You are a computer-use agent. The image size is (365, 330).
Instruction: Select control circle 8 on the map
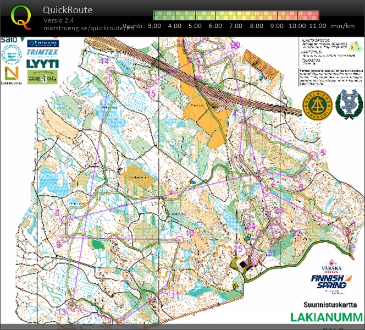coord(66,220)
